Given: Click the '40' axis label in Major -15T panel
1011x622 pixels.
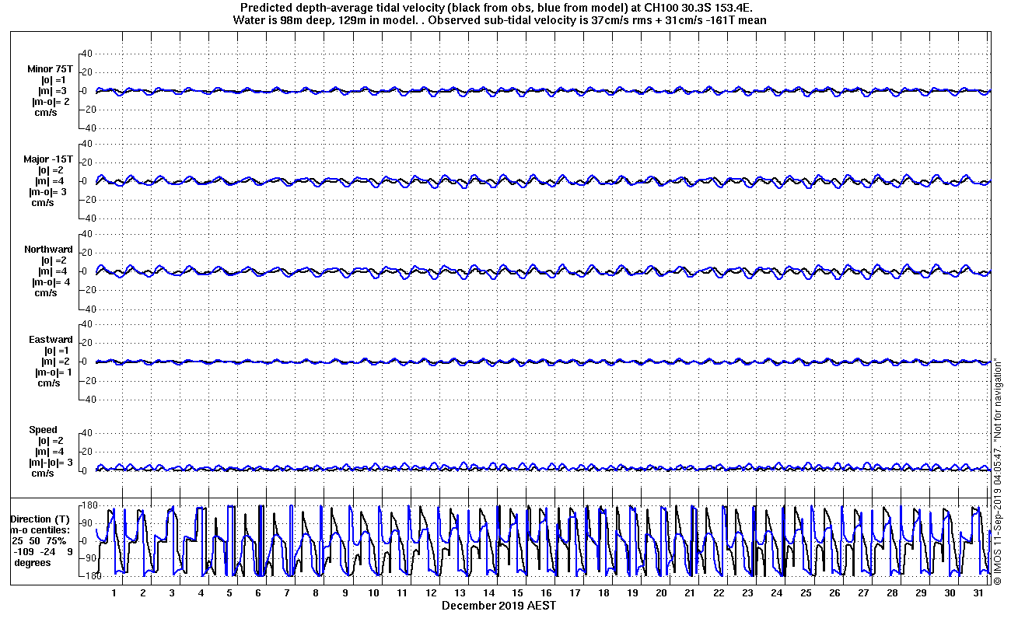Looking at the screenshot, I should point(87,143).
